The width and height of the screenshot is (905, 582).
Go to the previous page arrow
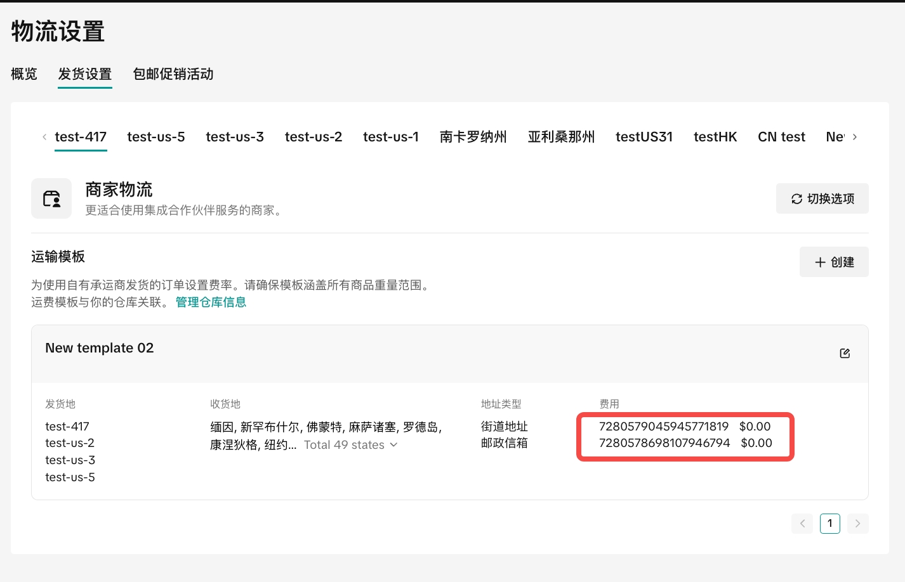[802, 524]
